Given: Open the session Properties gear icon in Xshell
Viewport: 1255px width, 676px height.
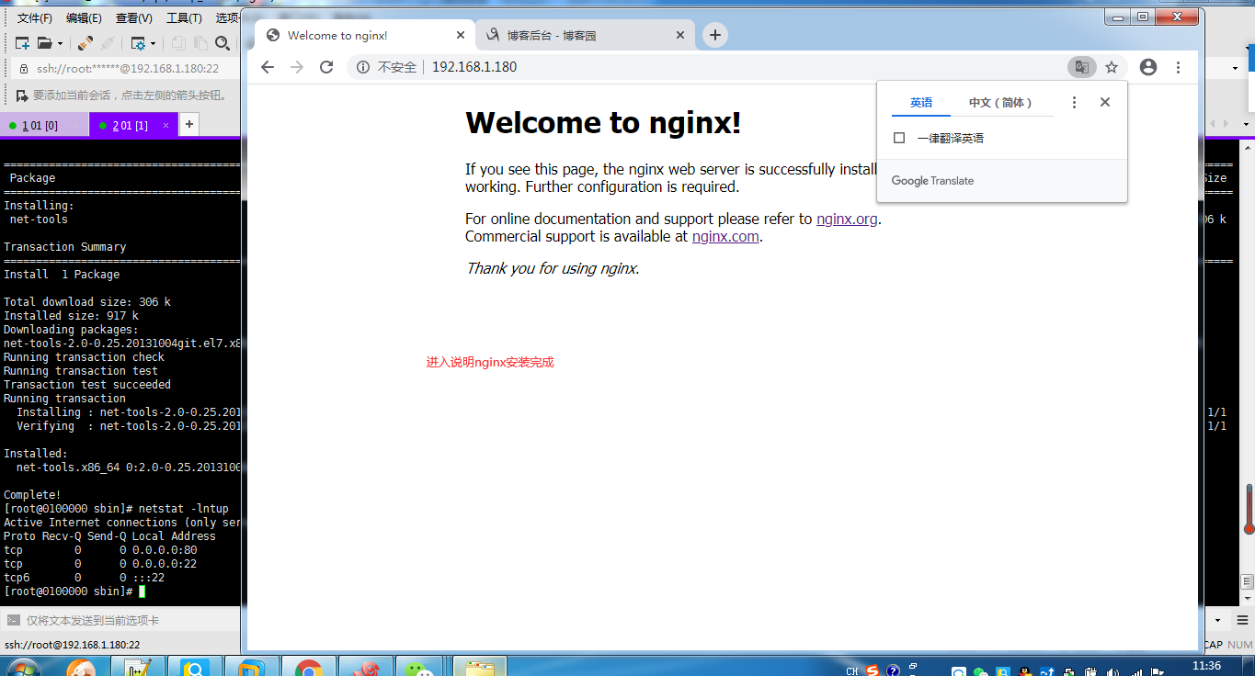Looking at the screenshot, I should [139, 43].
